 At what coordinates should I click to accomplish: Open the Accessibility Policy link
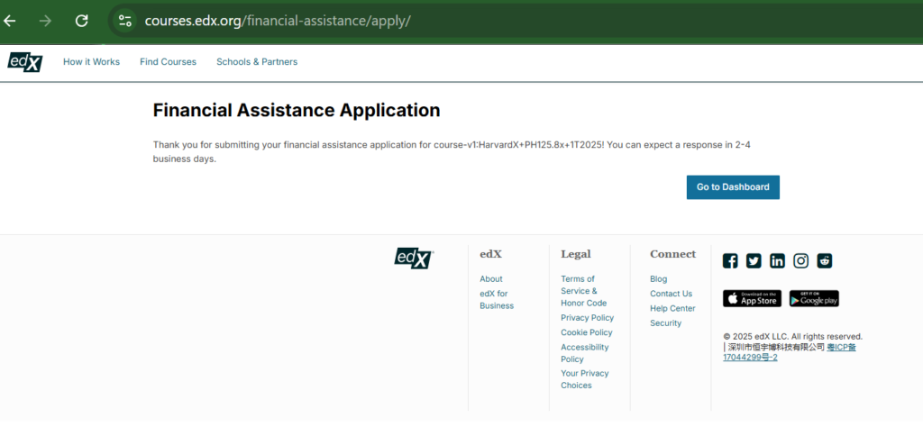tap(584, 353)
